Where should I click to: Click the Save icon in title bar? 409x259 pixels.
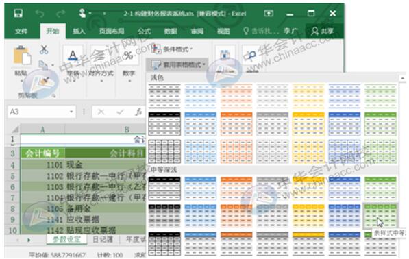coord(18,13)
